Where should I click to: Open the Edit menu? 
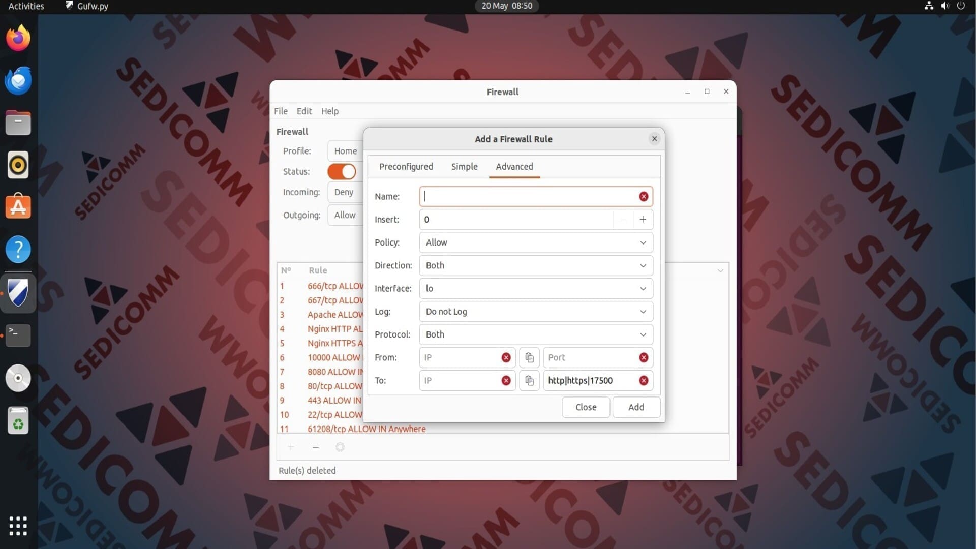point(304,111)
